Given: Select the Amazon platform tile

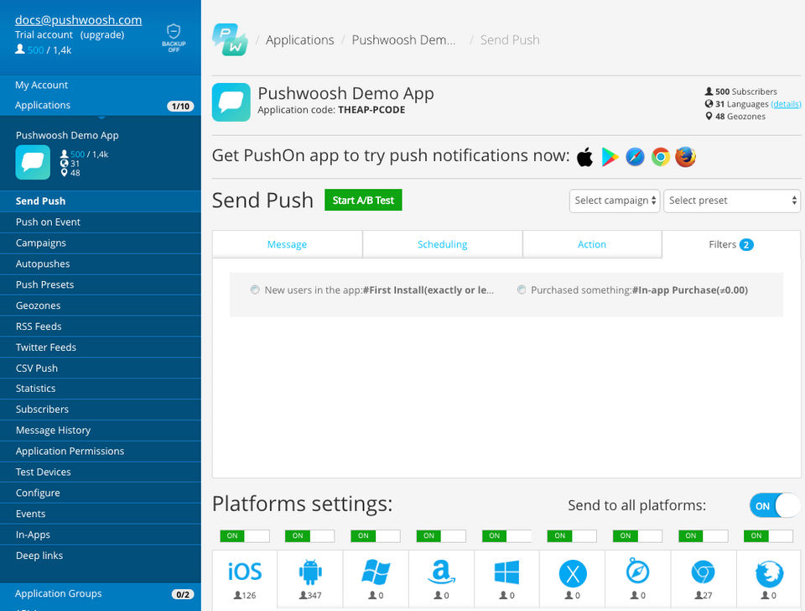Looking at the screenshot, I should (442, 579).
